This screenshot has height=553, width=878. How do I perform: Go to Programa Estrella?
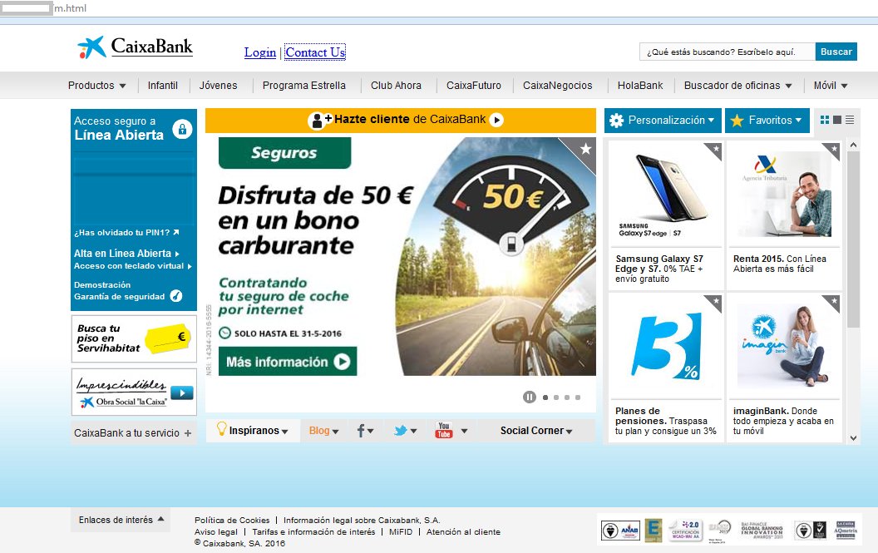[x=304, y=85]
